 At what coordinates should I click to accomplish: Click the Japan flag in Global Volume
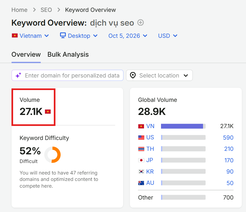point(141,160)
